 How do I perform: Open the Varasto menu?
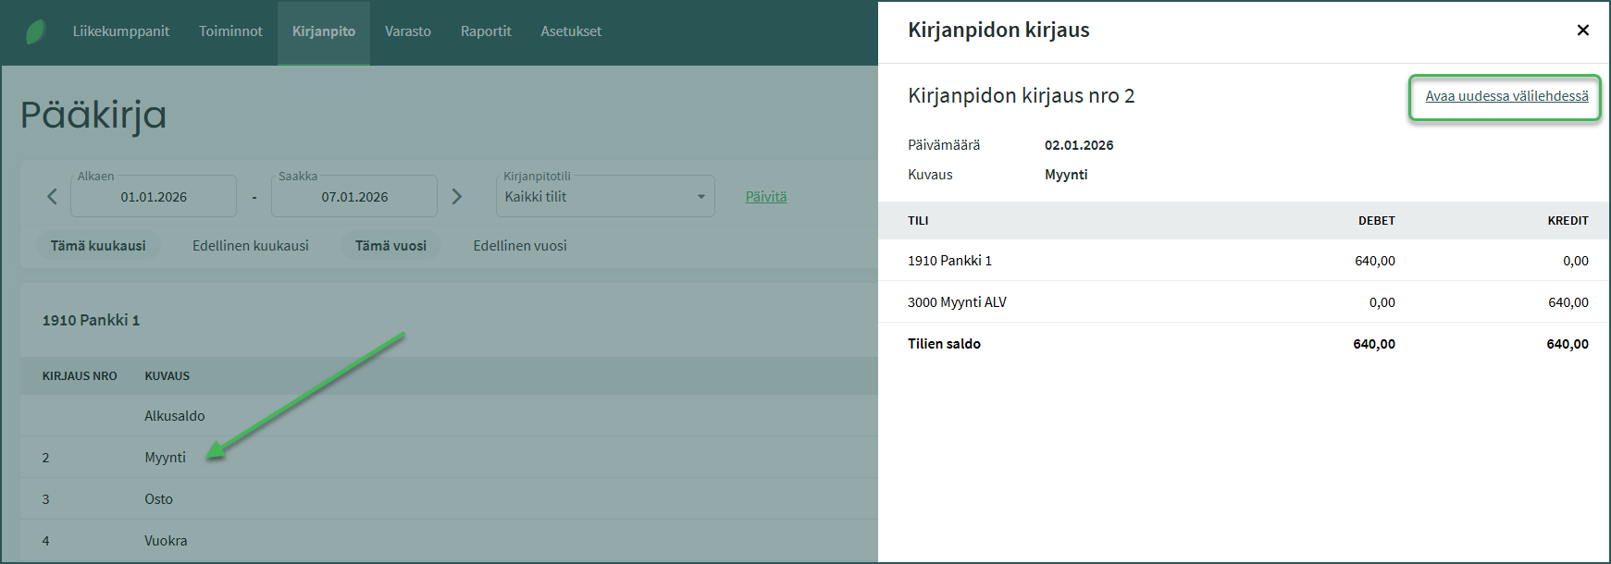[x=408, y=31]
